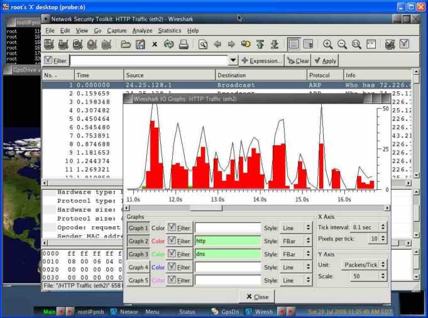Viewport: 428px width, 318px height.
Task: Click the Reload capture file icon
Action: [x=169, y=45]
